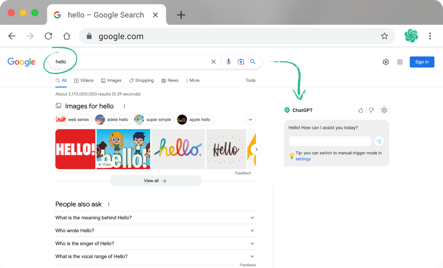The width and height of the screenshot is (443, 268).
Task: Click the Images for hello heading
Action: click(89, 106)
